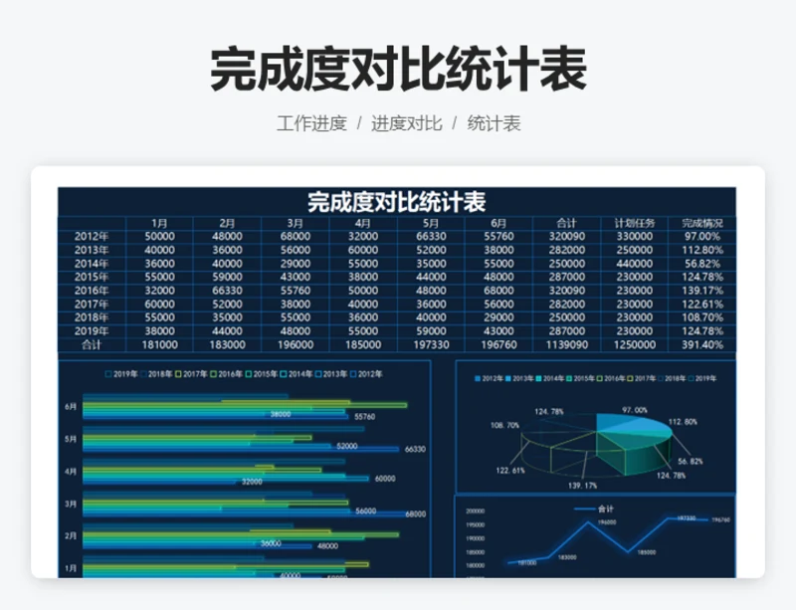This screenshot has width=796, height=610.
Task: Click the 进度对比 tag under the title
Action: tap(407, 123)
